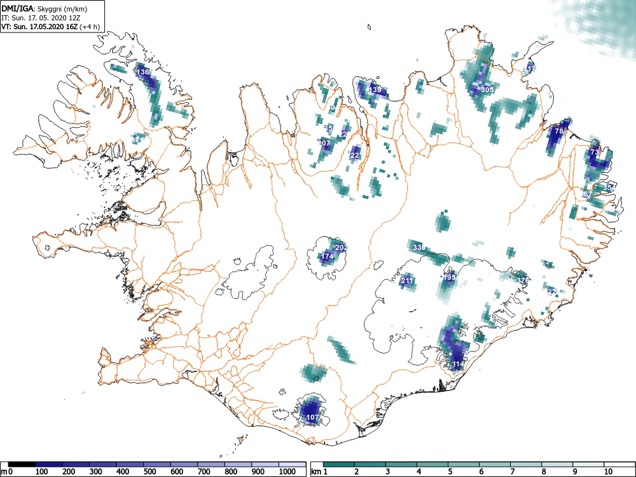Click the dark teal 1–2 km legend swatch

click(x=339, y=464)
